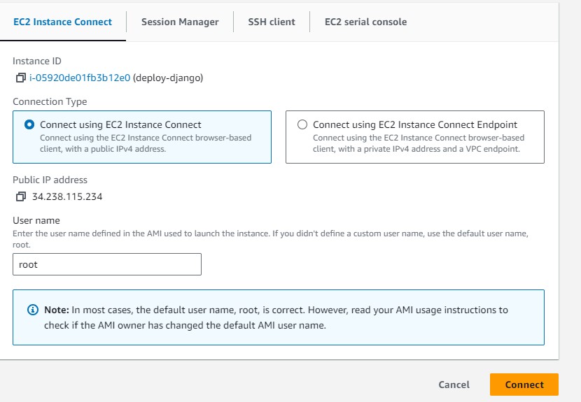Image resolution: width=581 pixels, height=402 pixels.
Task: Focus the User name field containing root
Action: pyautogui.click(x=107, y=265)
